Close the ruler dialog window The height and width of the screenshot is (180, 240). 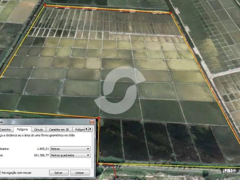[92, 122]
